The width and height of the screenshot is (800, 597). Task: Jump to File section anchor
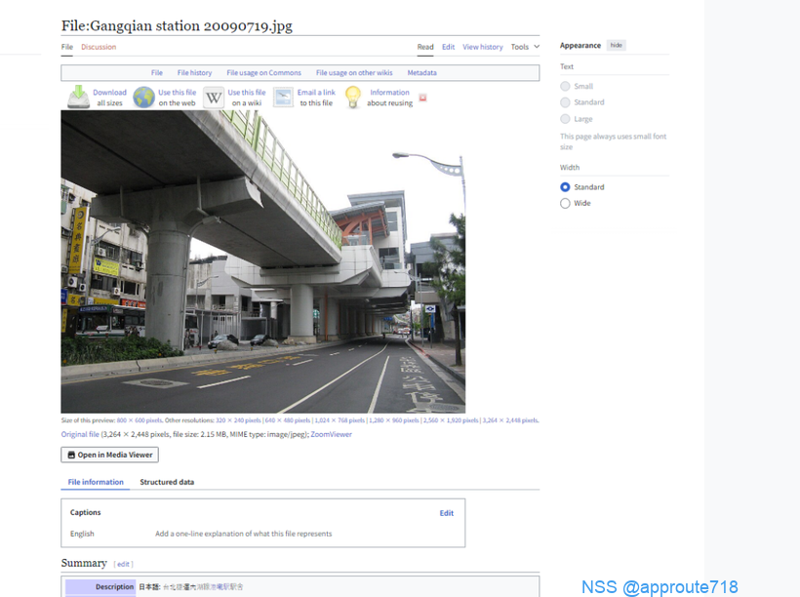pyautogui.click(x=157, y=73)
